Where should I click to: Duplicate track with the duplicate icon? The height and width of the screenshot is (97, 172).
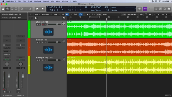pos(35,18)
